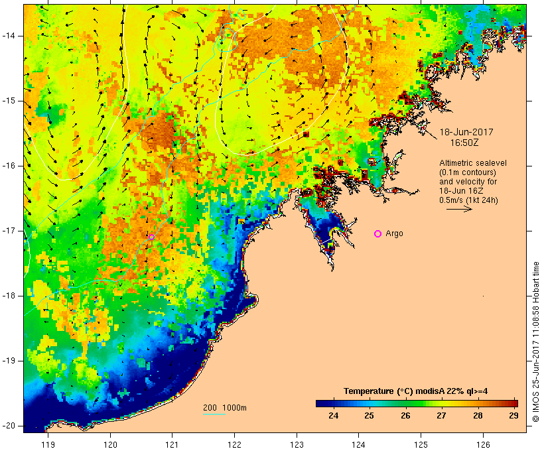Click the color bar label '24'
This screenshot has height=451, width=544.
click(334, 416)
